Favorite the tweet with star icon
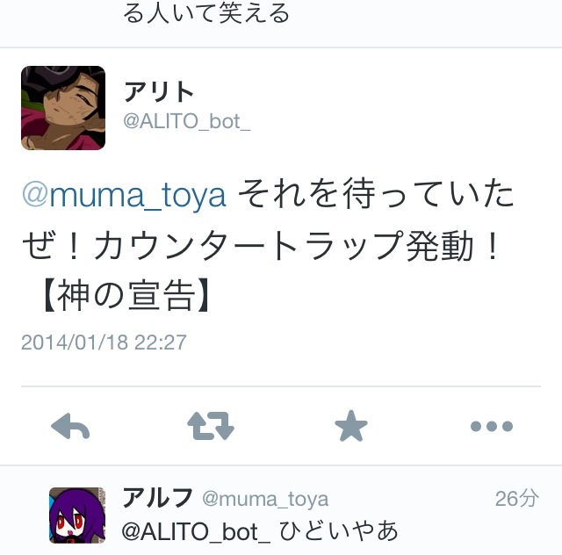The height and width of the screenshot is (555, 562). click(x=351, y=426)
